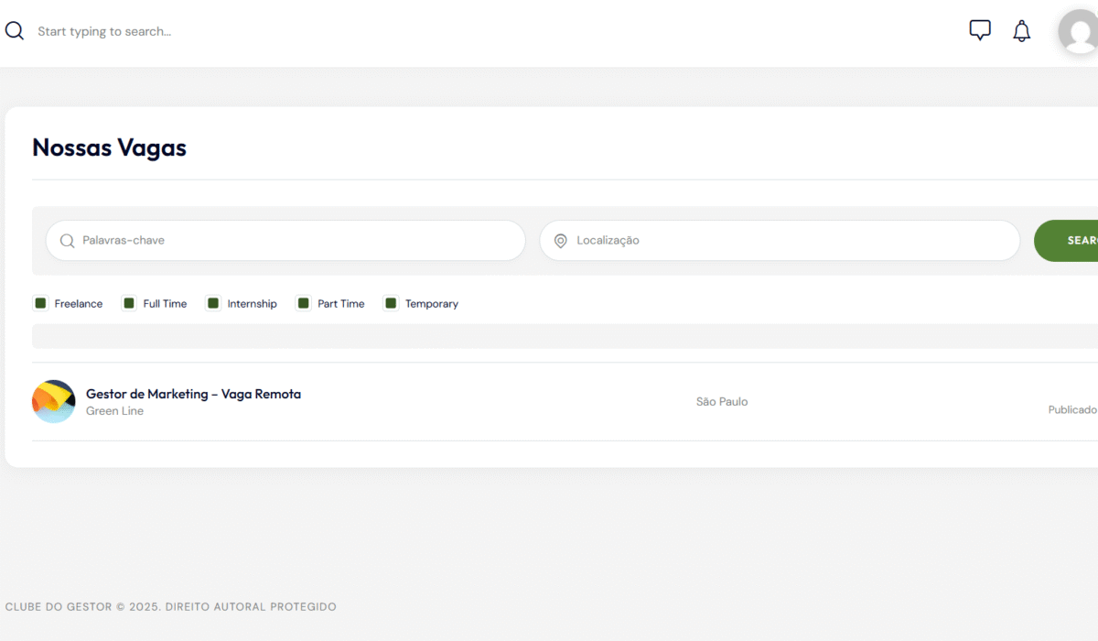Open the user avatar profile menu
The height and width of the screenshot is (641, 1098).
tap(1078, 31)
